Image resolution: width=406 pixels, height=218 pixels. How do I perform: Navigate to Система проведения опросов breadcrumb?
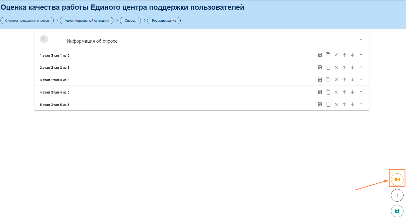click(27, 21)
